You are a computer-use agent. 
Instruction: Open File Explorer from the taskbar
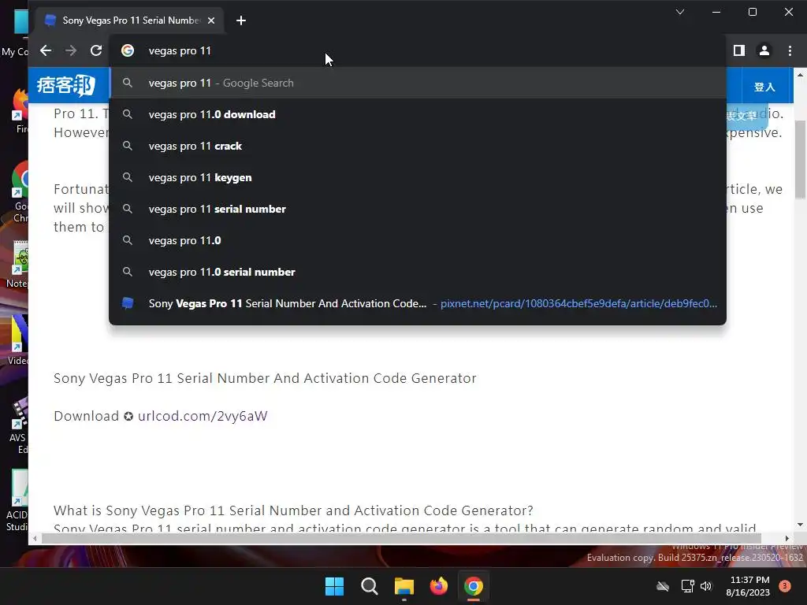point(404,586)
